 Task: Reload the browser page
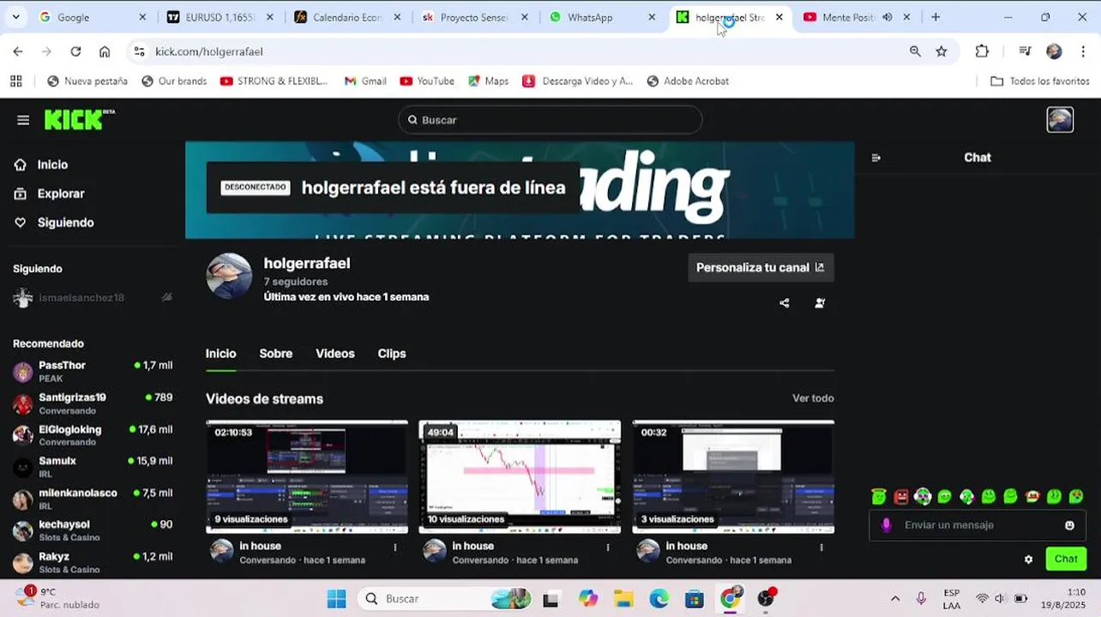pyautogui.click(x=75, y=51)
